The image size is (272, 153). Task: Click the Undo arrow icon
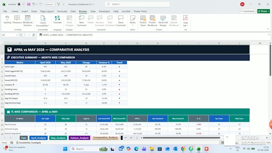click(34, 4)
